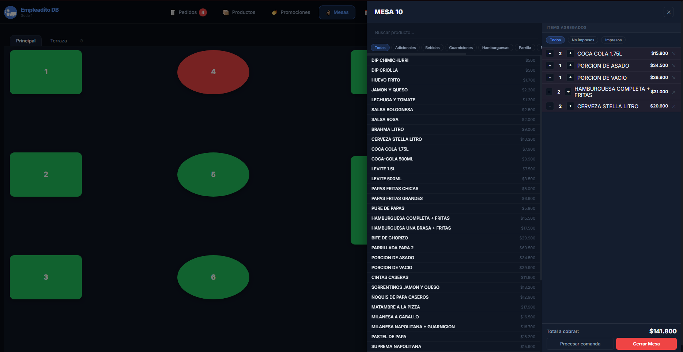Click Procesar comanda button
683x352 pixels.
click(x=580, y=344)
